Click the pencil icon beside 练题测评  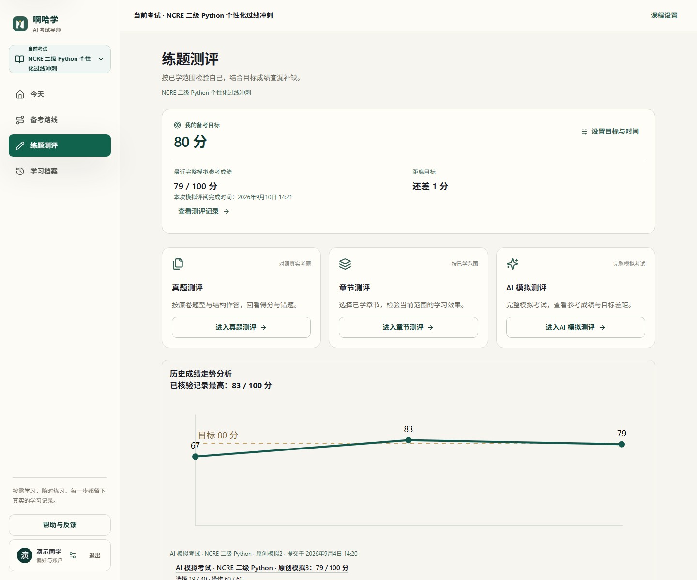coord(20,145)
